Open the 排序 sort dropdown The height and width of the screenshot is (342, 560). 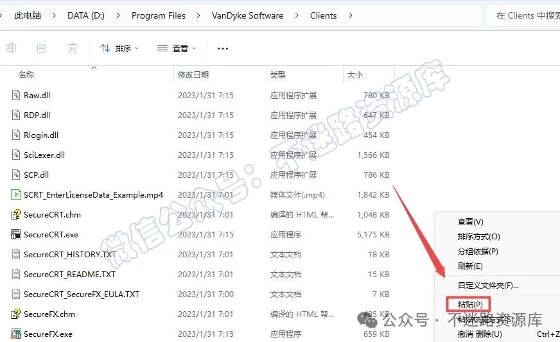pyautogui.click(x=119, y=48)
